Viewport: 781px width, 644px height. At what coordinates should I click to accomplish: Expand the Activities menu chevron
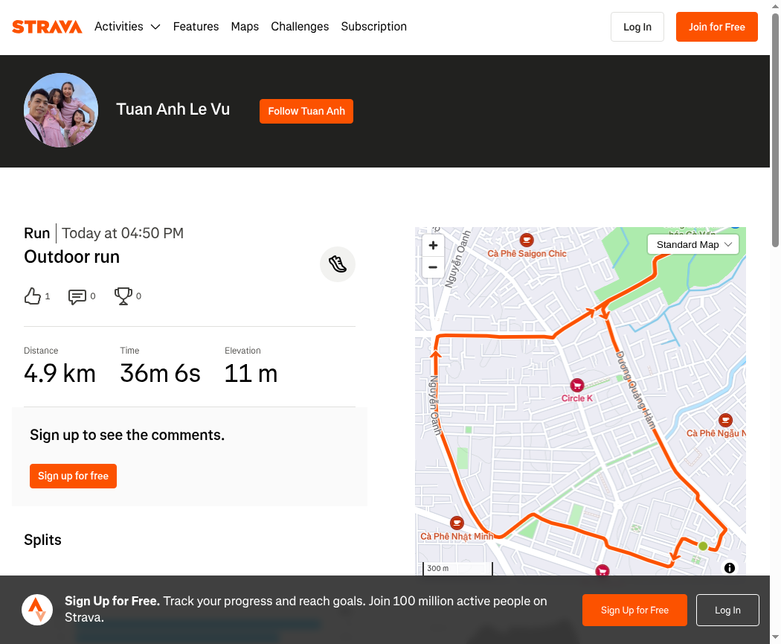(155, 27)
